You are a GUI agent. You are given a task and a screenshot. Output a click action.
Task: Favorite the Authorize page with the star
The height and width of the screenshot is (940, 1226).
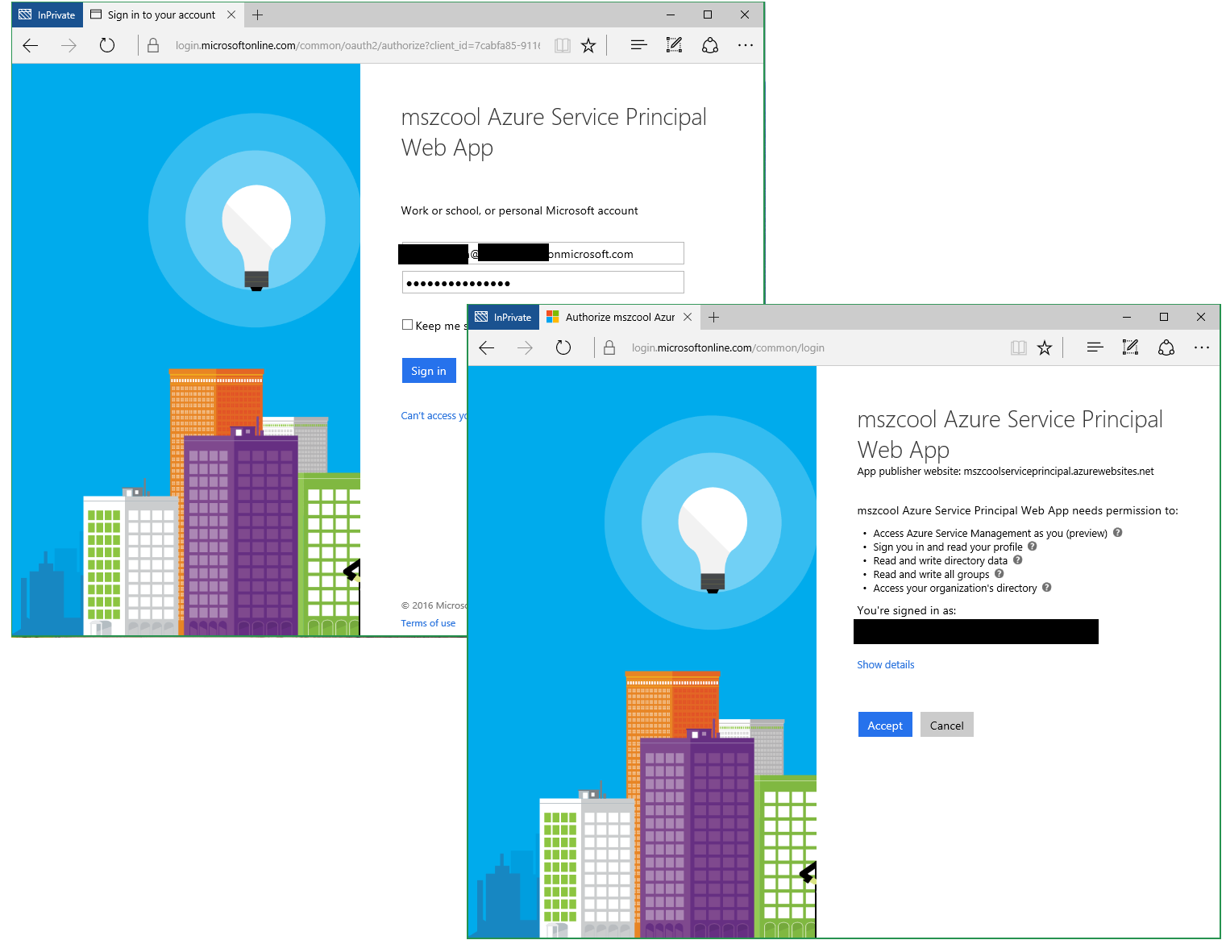(x=1045, y=348)
